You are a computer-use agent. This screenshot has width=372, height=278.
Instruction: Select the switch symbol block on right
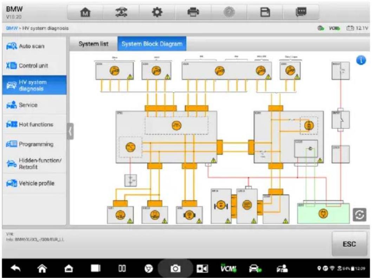tap(340, 120)
